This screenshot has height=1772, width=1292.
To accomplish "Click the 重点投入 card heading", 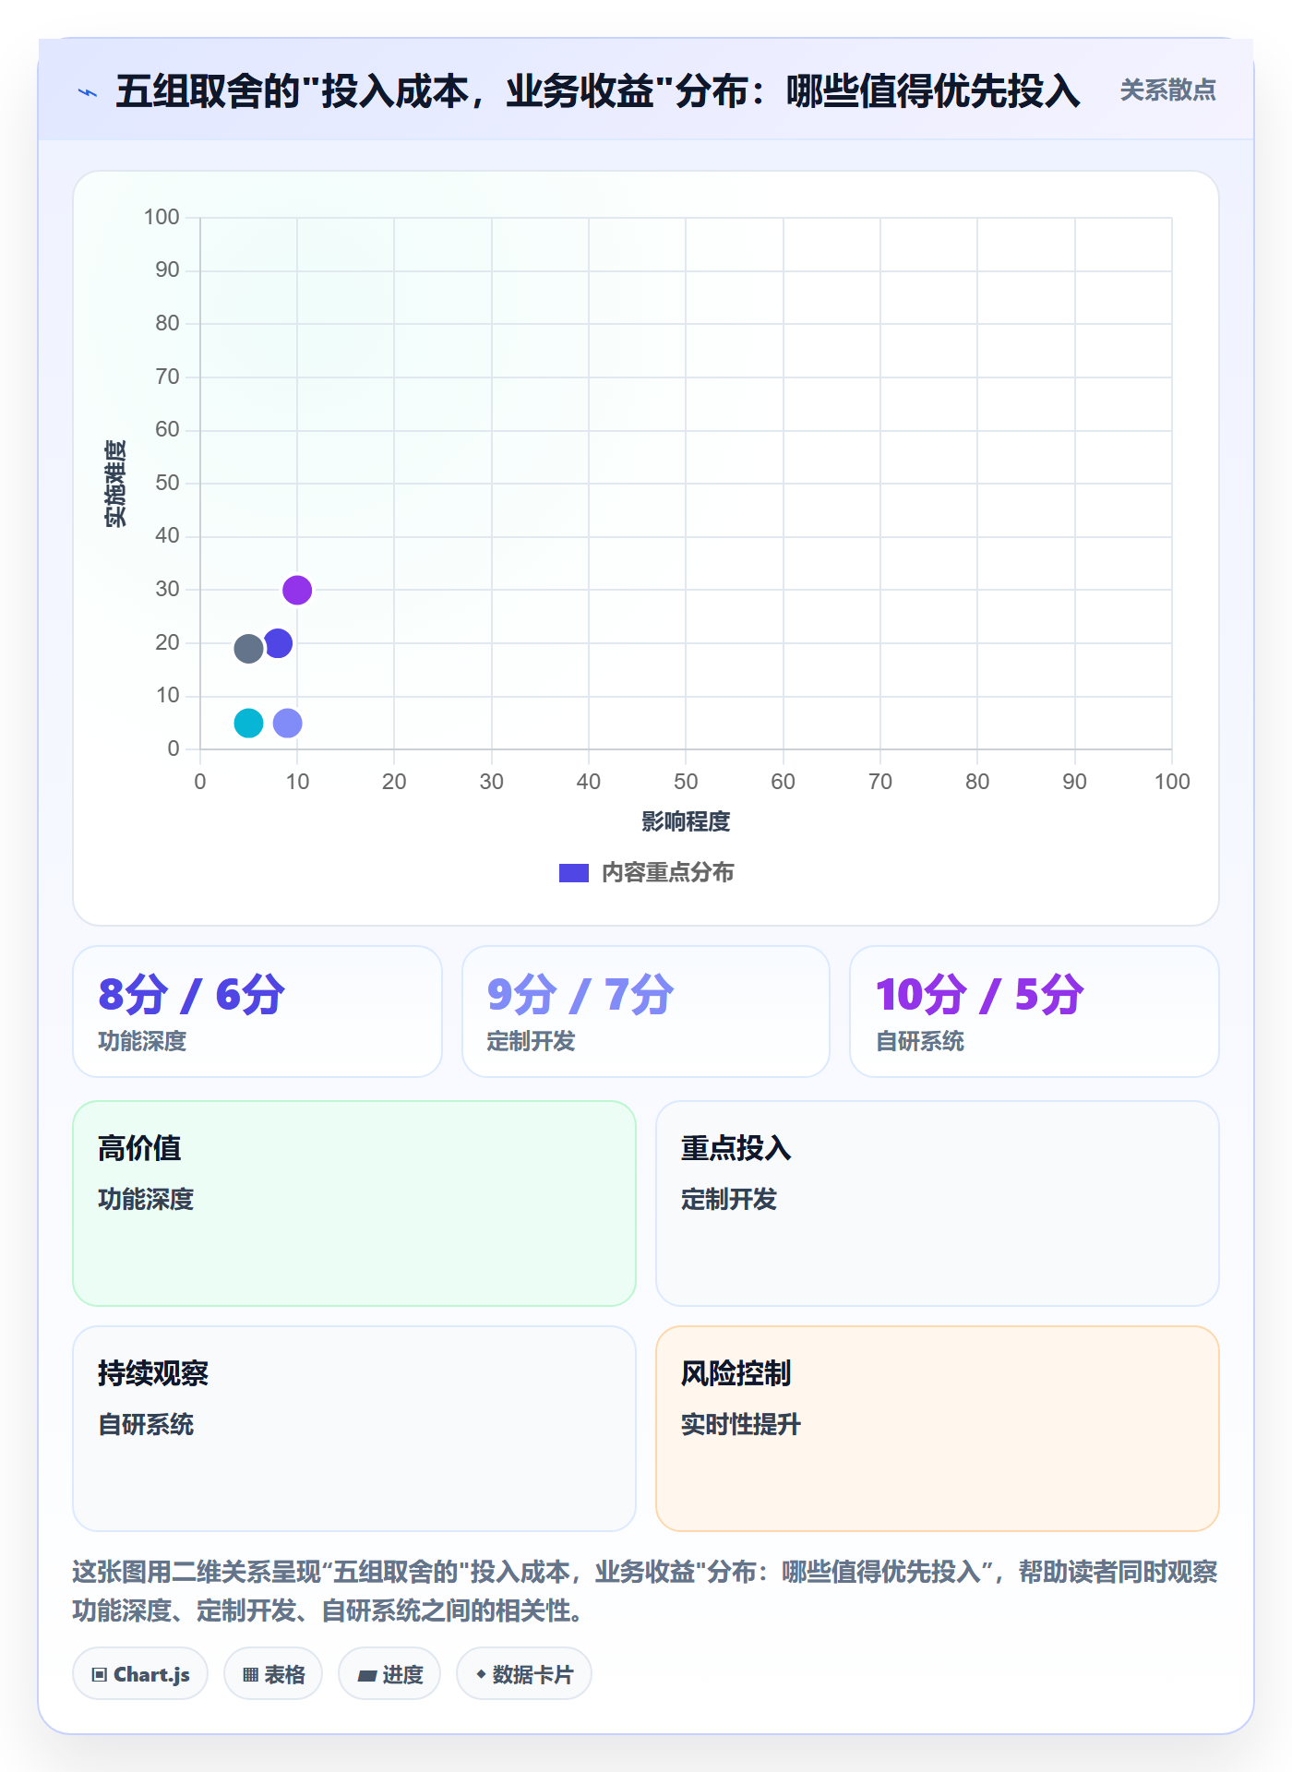I will tap(736, 1148).
